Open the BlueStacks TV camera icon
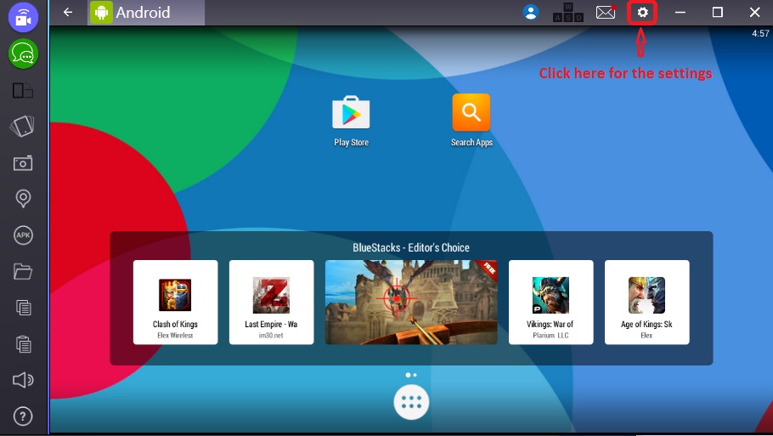773x436 pixels. (x=23, y=17)
